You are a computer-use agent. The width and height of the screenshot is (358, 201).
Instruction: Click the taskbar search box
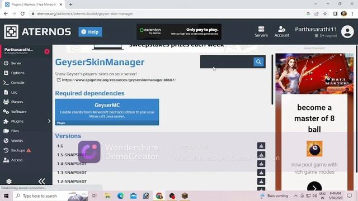click(x=50, y=196)
